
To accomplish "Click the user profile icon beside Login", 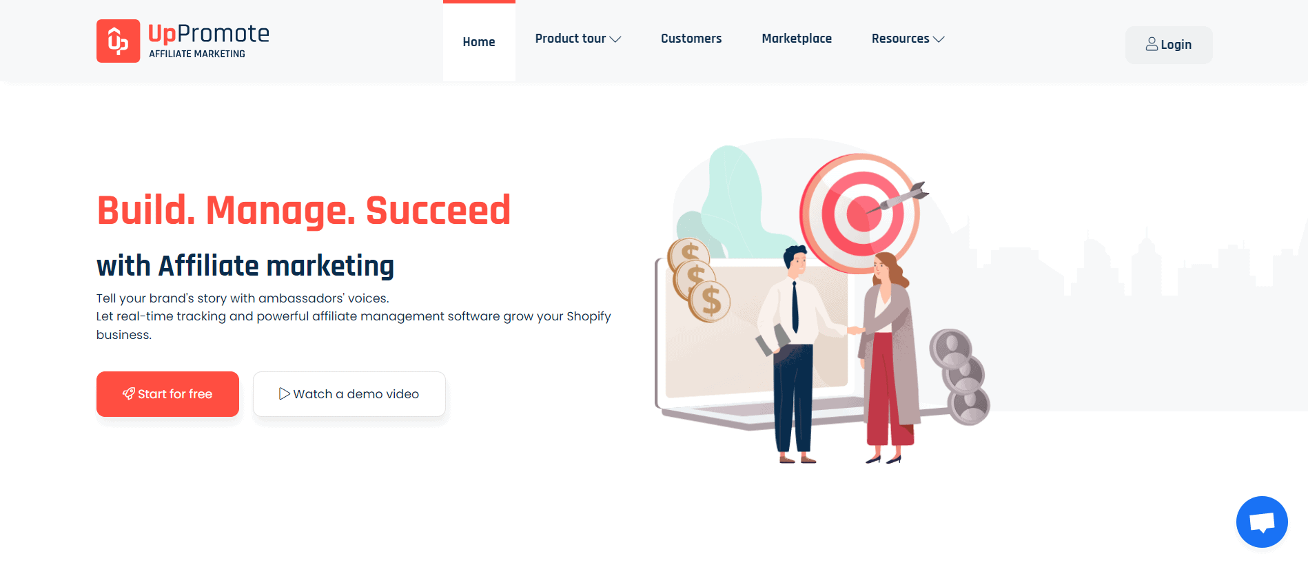I will coord(1152,44).
